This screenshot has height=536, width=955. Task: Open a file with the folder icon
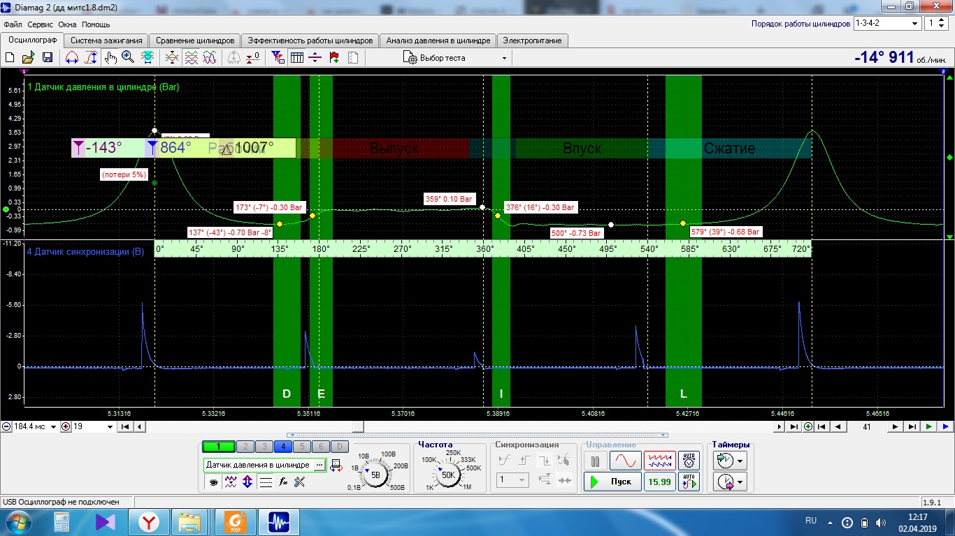pyautogui.click(x=29, y=58)
